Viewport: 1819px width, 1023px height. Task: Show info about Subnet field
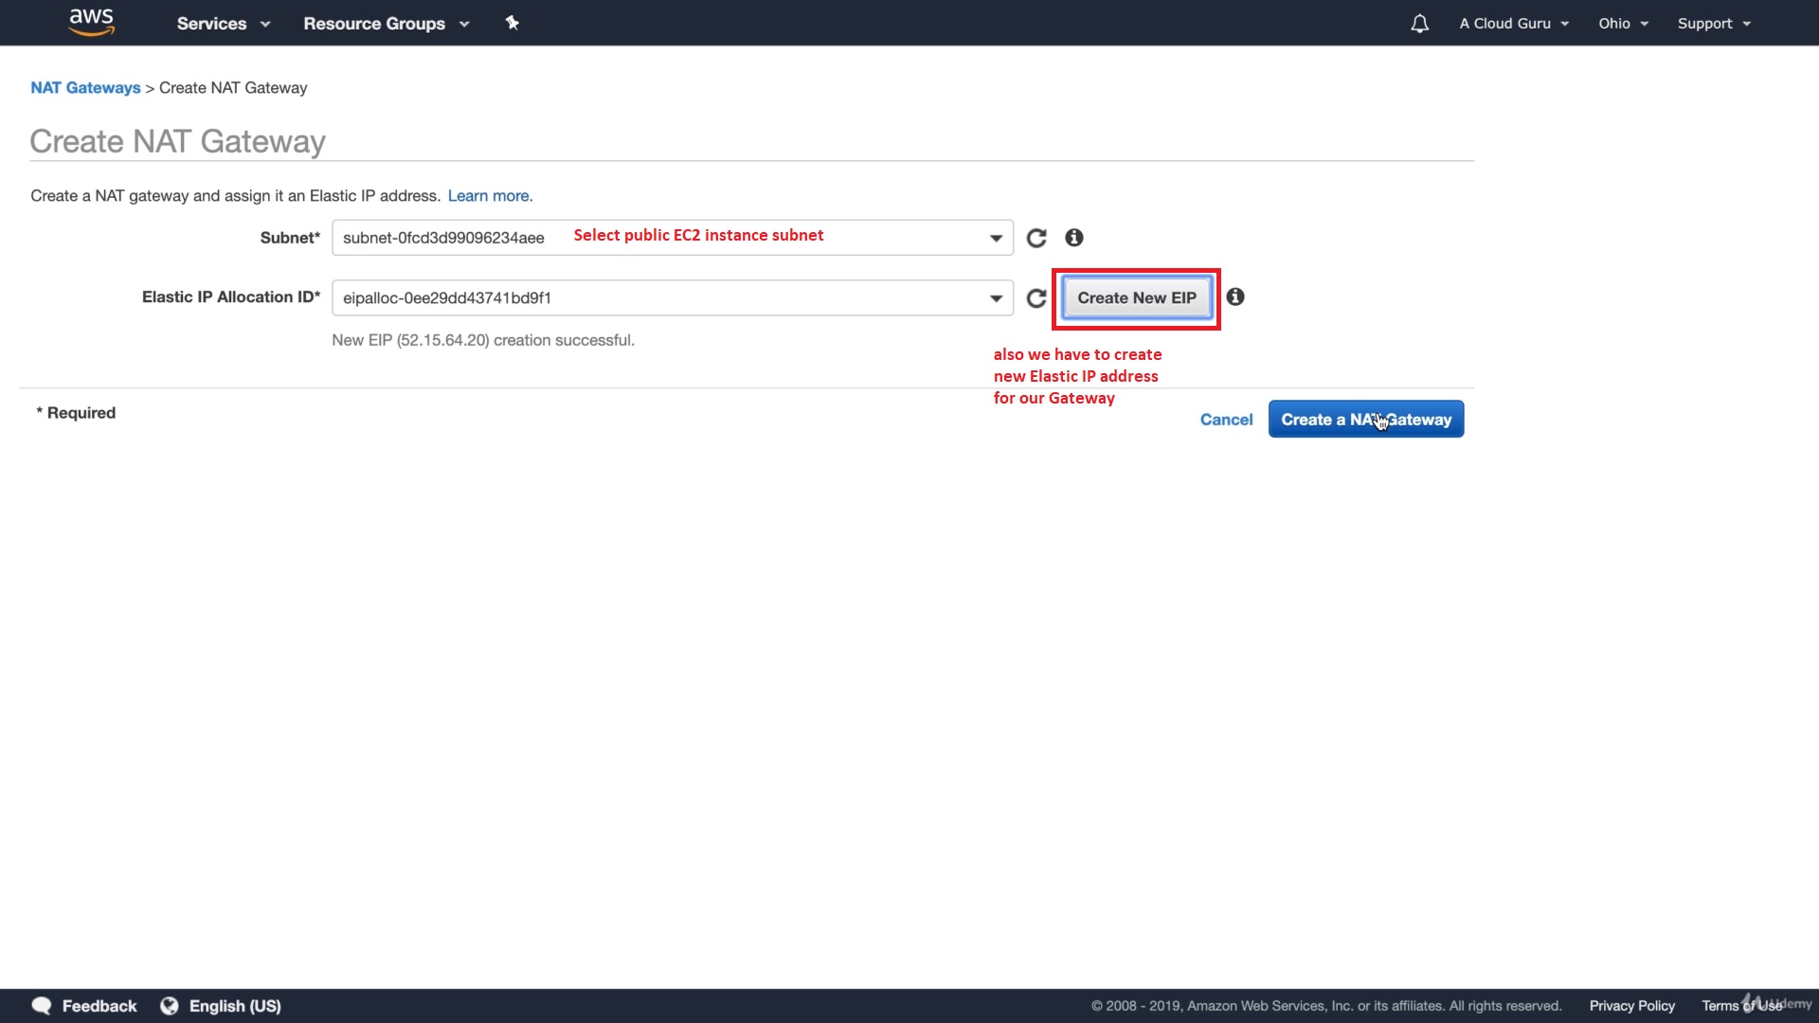(x=1073, y=238)
